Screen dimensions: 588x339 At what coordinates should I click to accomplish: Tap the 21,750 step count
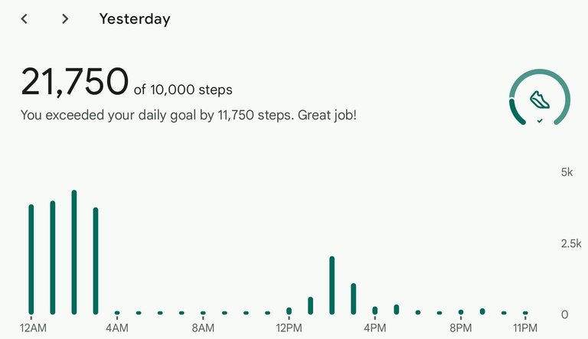(74, 81)
